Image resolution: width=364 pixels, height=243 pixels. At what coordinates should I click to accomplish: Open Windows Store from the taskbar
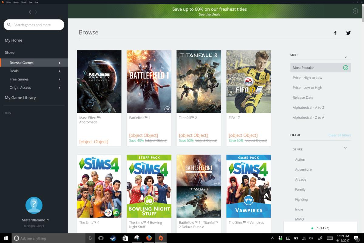125,238
